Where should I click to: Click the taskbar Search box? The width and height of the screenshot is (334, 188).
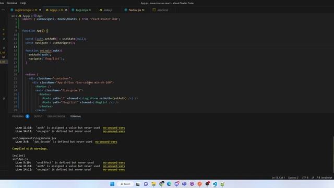pos(125,184)
